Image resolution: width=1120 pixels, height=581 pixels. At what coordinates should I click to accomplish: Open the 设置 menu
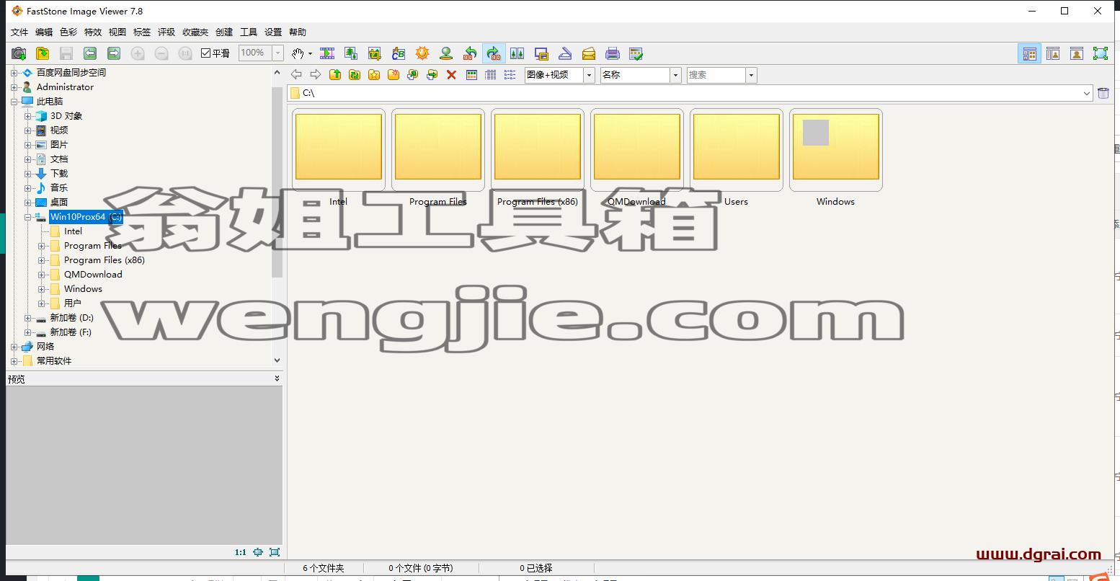point(273,32)
